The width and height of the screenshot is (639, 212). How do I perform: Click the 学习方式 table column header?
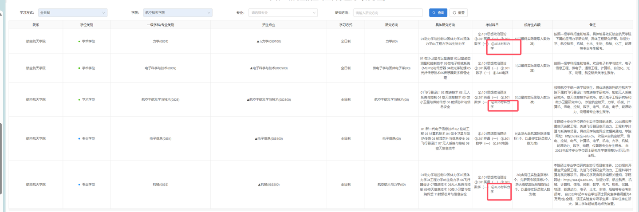point(346,25)
